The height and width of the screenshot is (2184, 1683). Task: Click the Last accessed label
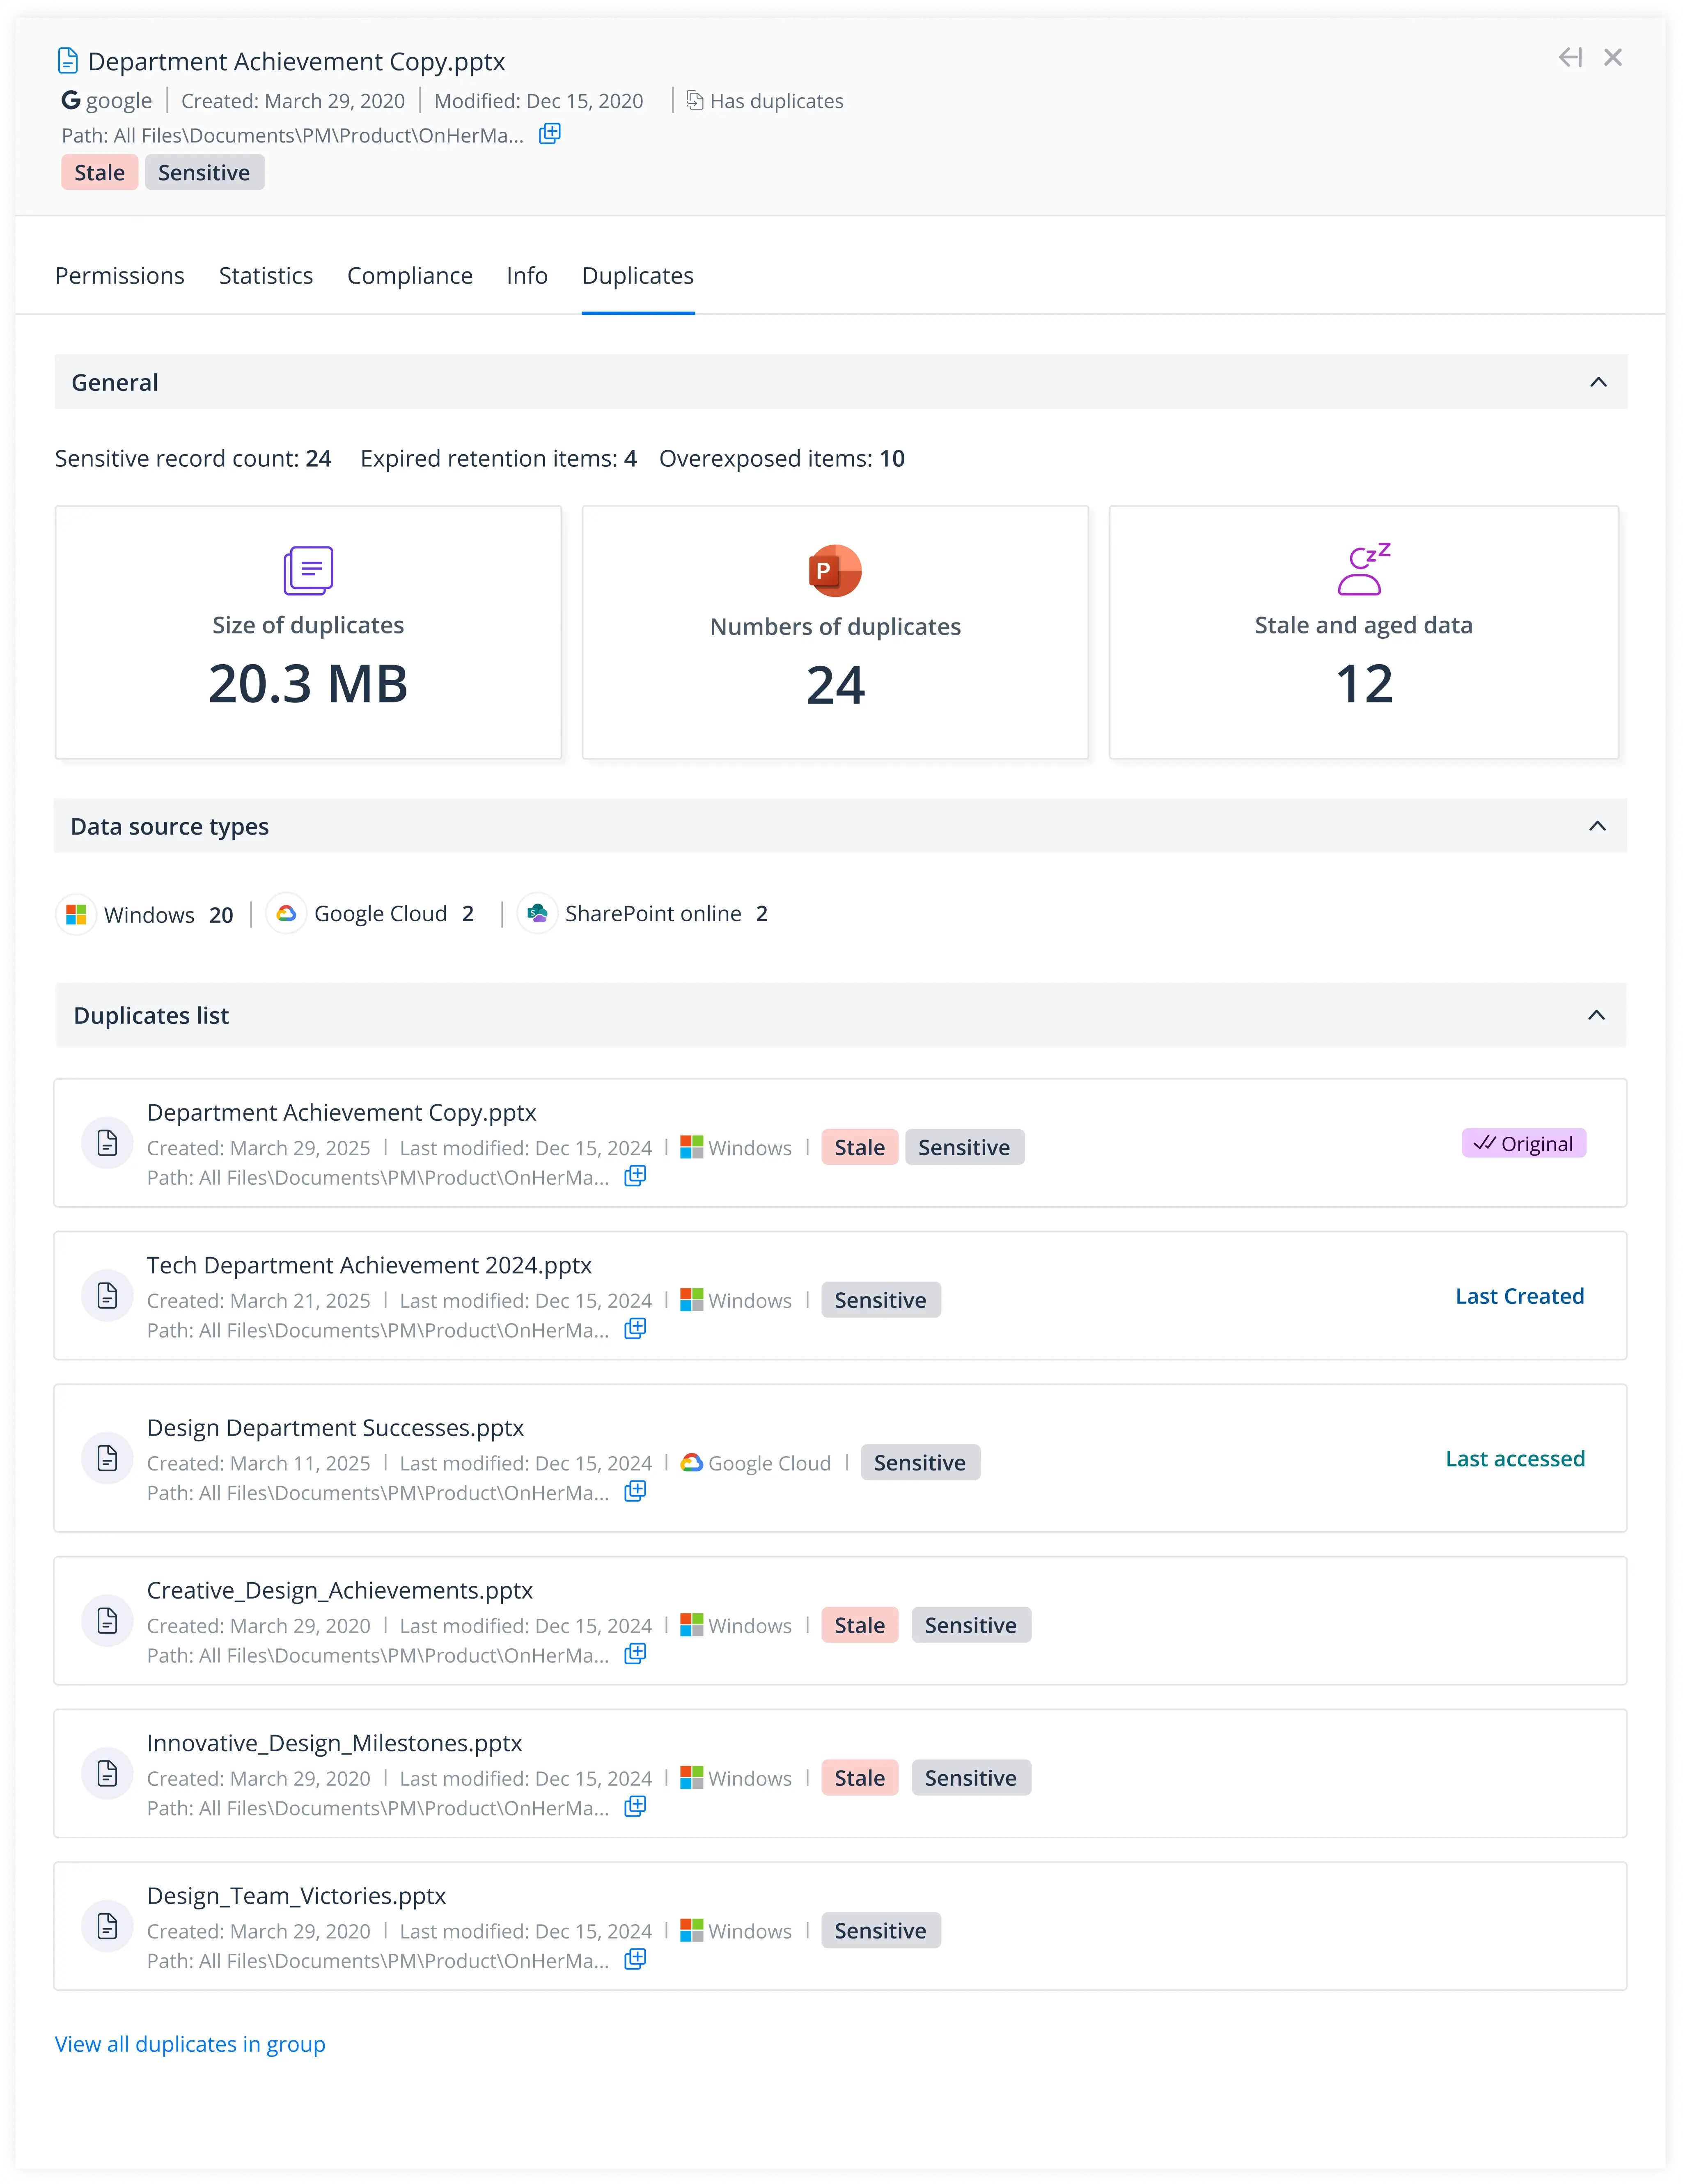pyautogui.click(x=1515, y=1459)
